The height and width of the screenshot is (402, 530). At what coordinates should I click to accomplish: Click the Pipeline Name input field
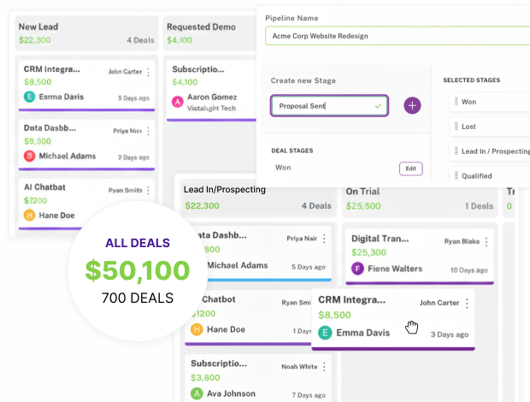(x=397, y=36)
